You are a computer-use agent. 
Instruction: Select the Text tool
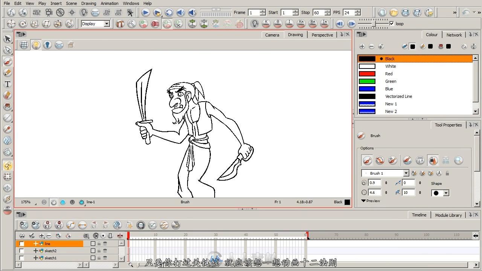click(7, 84)
